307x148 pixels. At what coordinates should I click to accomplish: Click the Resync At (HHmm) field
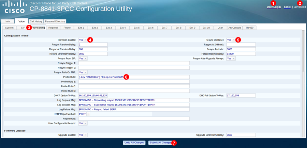coord(241,45)
